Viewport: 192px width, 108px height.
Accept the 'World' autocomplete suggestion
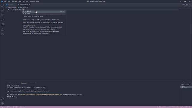[44, 12]
